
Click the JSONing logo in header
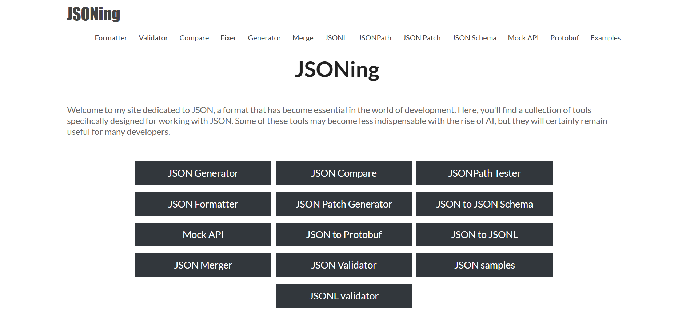(x=93, y=14)
